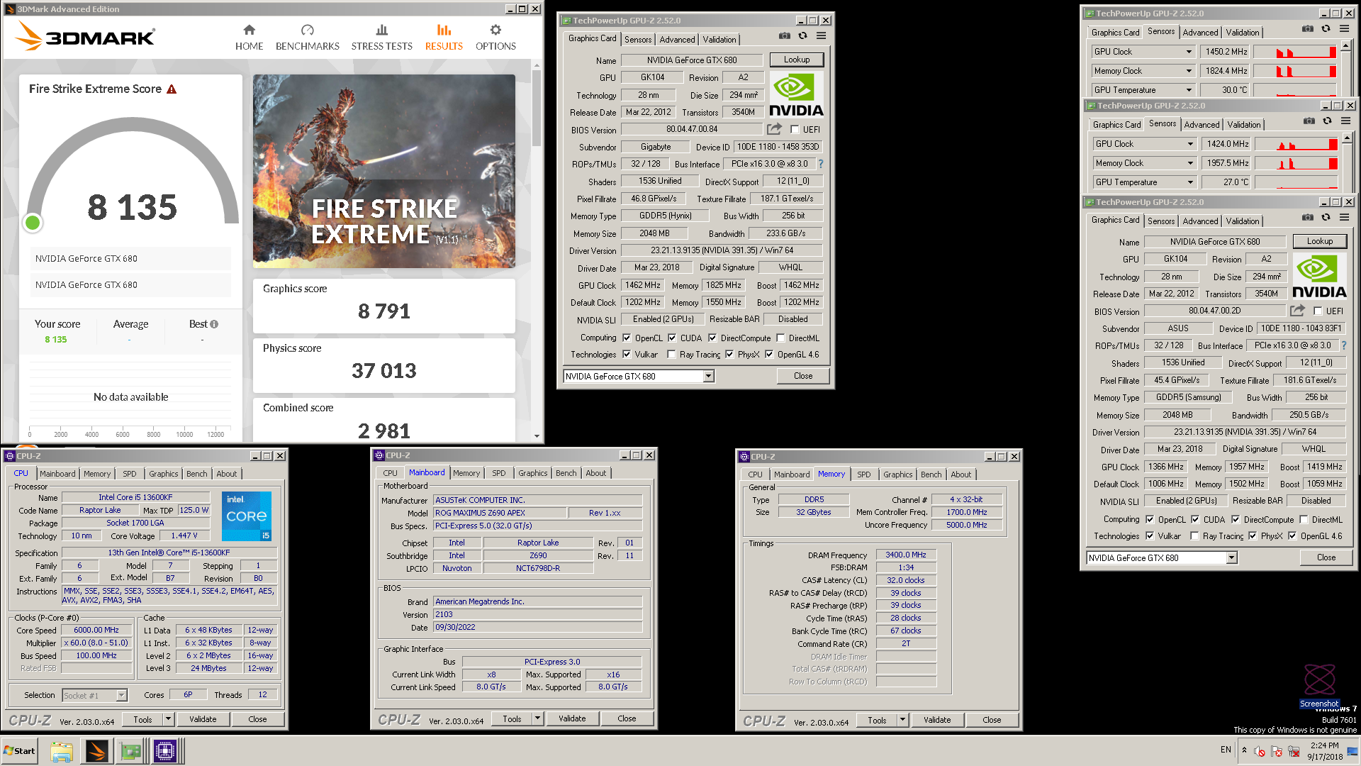Click Lookup button in center GPU-Z

tap(797, 60)
